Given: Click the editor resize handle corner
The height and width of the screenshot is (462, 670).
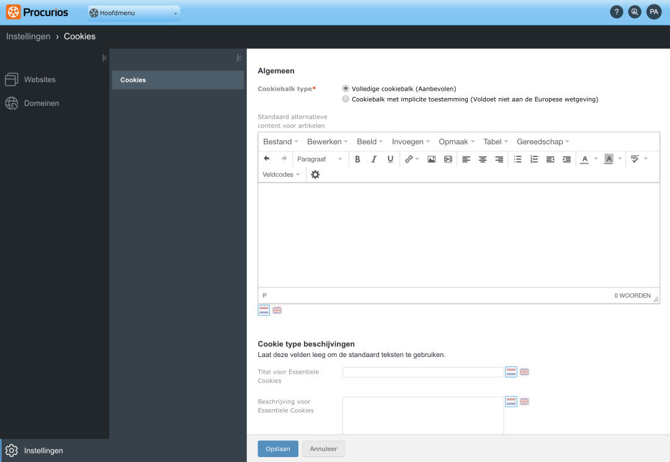Looking at the screenshot, I should [656, 299].
